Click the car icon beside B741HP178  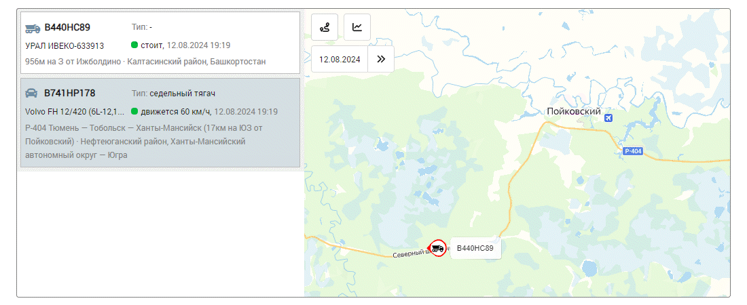point(31,94)
